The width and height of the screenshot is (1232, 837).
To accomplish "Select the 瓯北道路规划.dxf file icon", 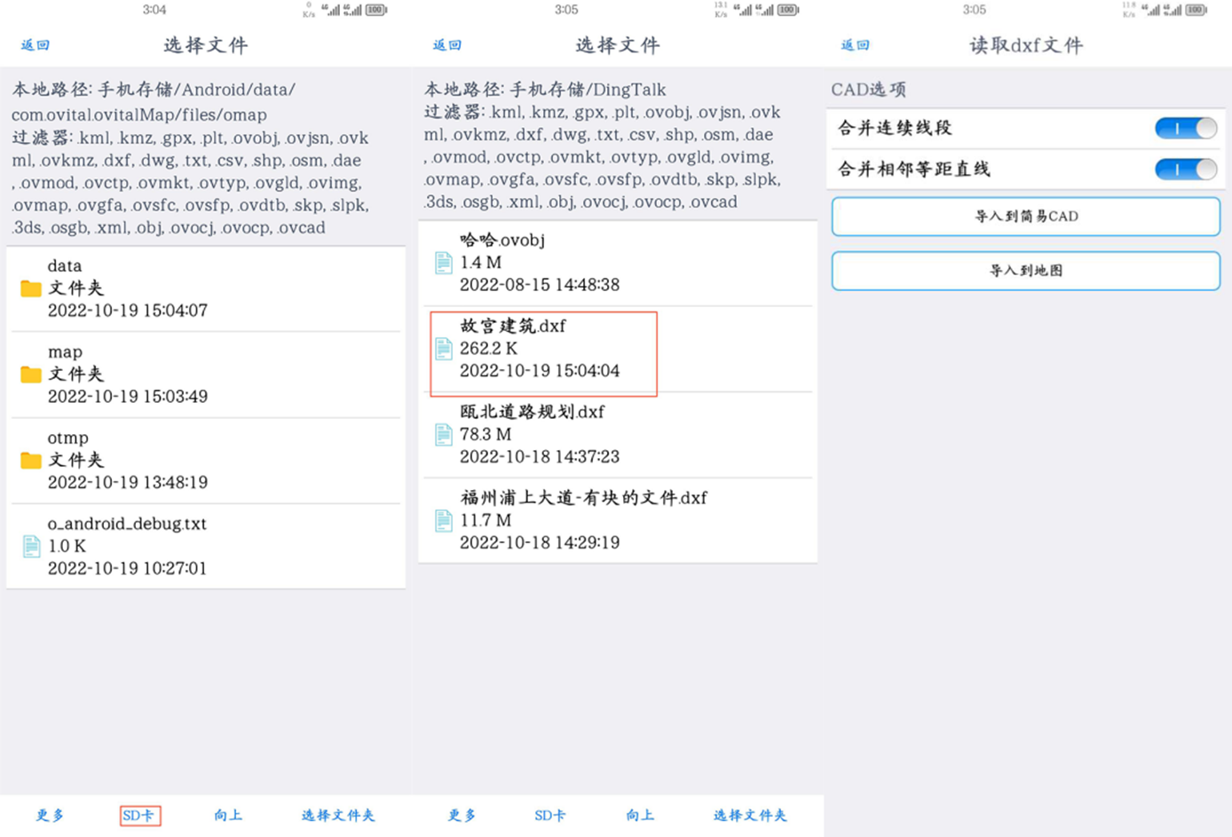I will coord(443,434).
